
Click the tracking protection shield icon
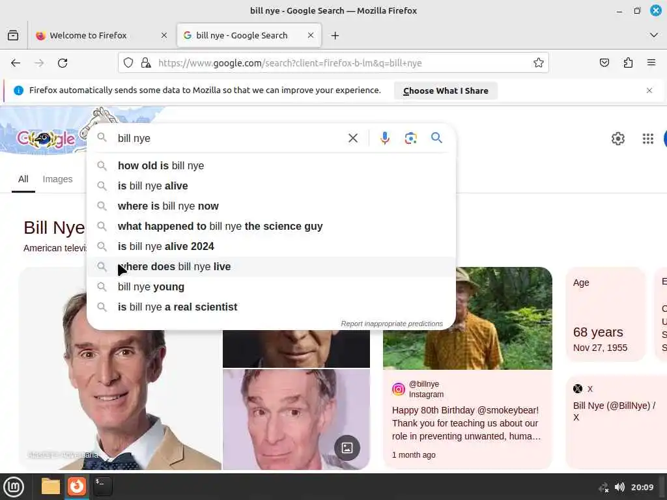click(x=128, y=63)
